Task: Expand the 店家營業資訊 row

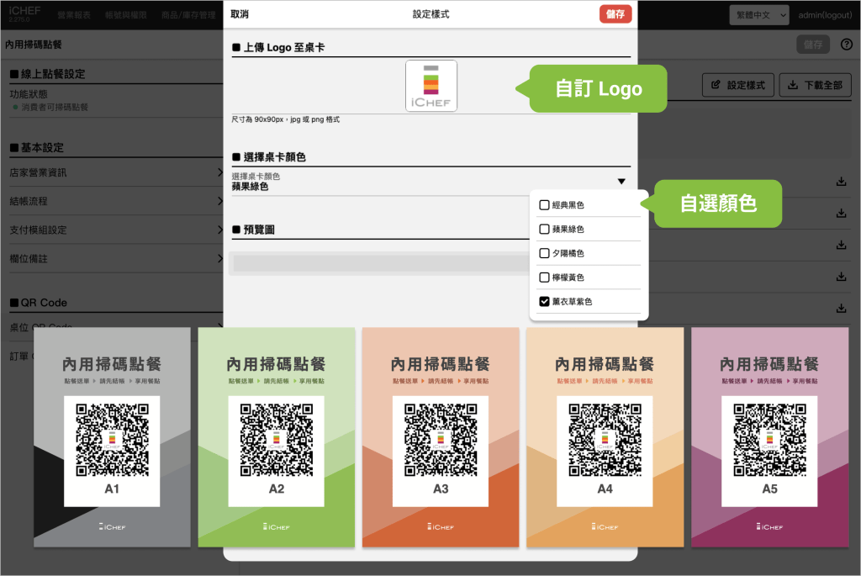Action: (x=114, y=173)
